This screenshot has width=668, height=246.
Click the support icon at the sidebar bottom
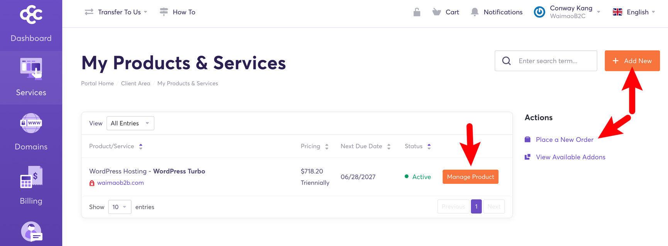[31, 232]
